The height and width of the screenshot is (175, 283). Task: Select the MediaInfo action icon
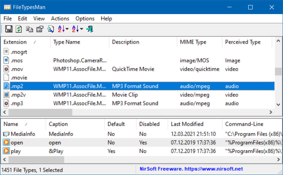tap(6, 134)
